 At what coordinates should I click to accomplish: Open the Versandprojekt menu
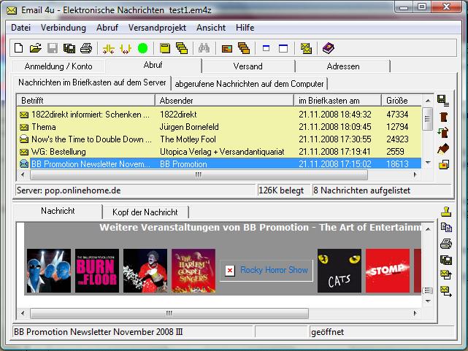point(157,28)
